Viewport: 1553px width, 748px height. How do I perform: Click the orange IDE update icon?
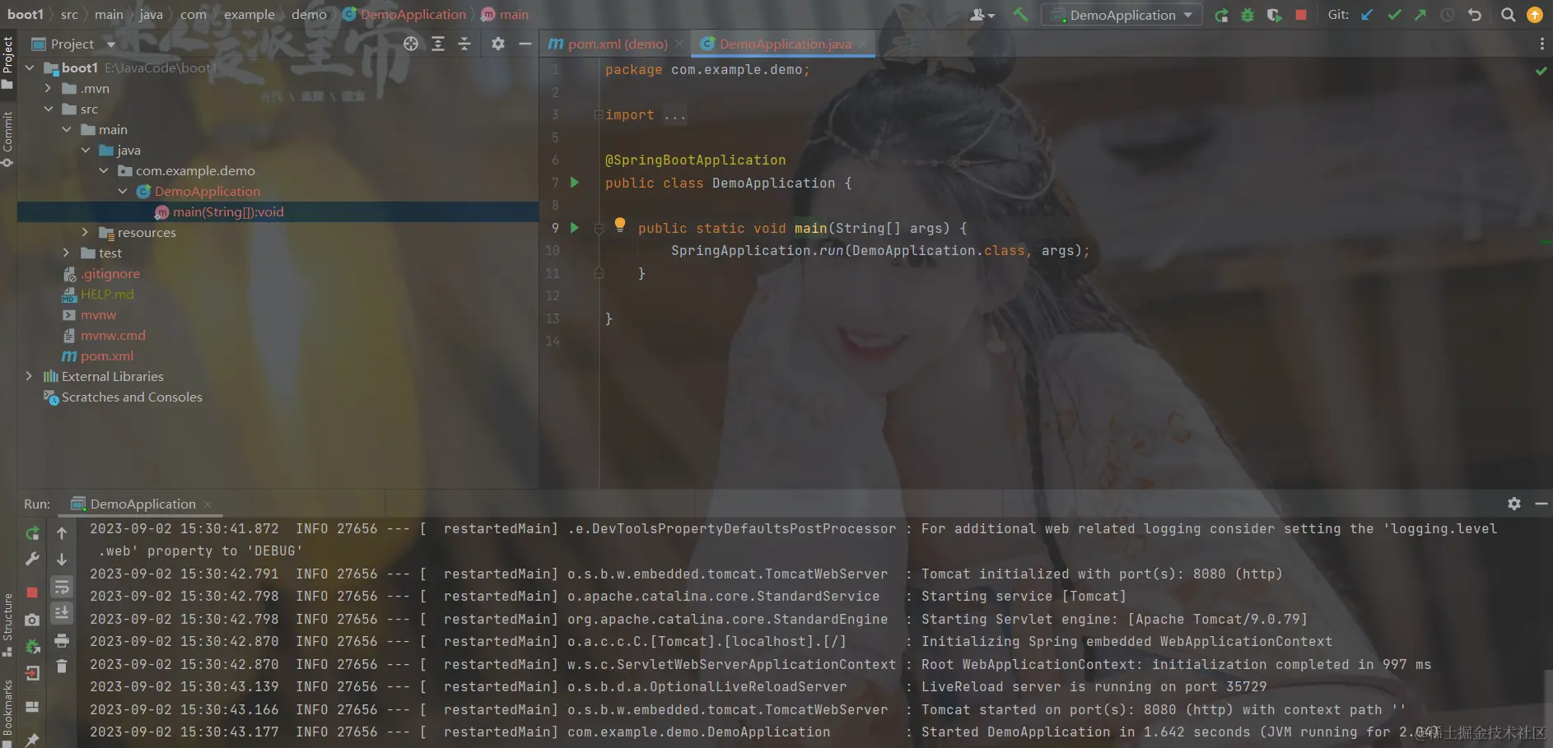(1535, 15)
